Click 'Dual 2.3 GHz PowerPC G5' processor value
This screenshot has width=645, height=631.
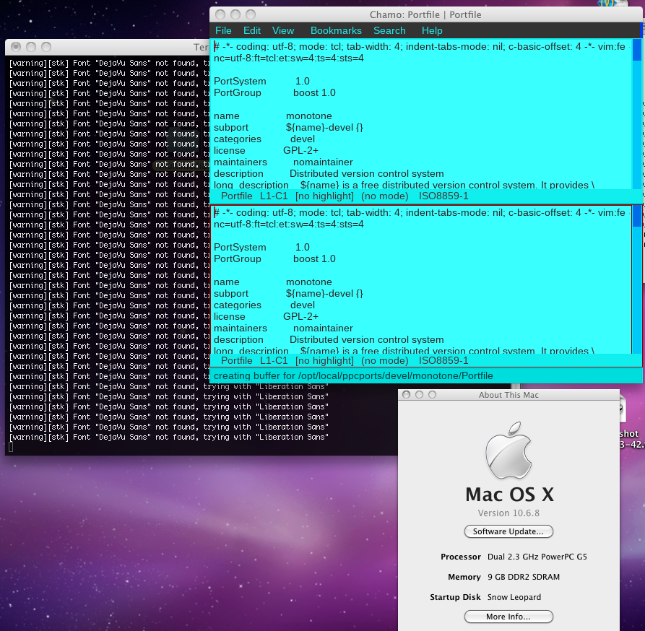click(x=537, y=557)
